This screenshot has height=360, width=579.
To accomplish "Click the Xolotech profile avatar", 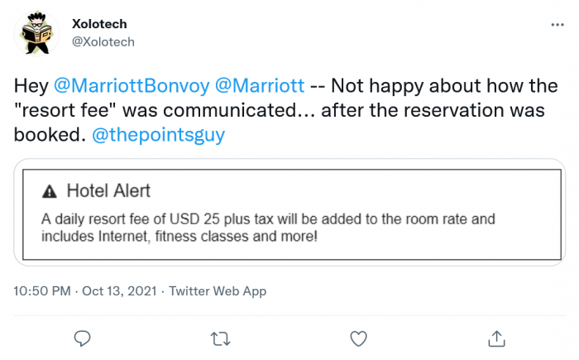I will pyautogui.click(x=37, y=33).
